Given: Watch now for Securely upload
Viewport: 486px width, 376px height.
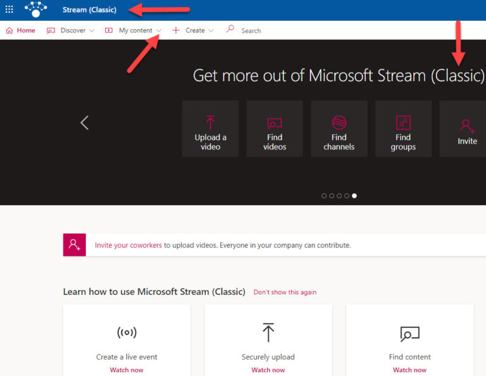Looking at the screenshot, I should [268, 370].
